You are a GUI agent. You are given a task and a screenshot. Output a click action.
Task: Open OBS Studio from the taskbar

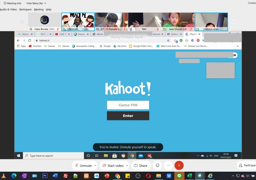(x=138, y=176)
